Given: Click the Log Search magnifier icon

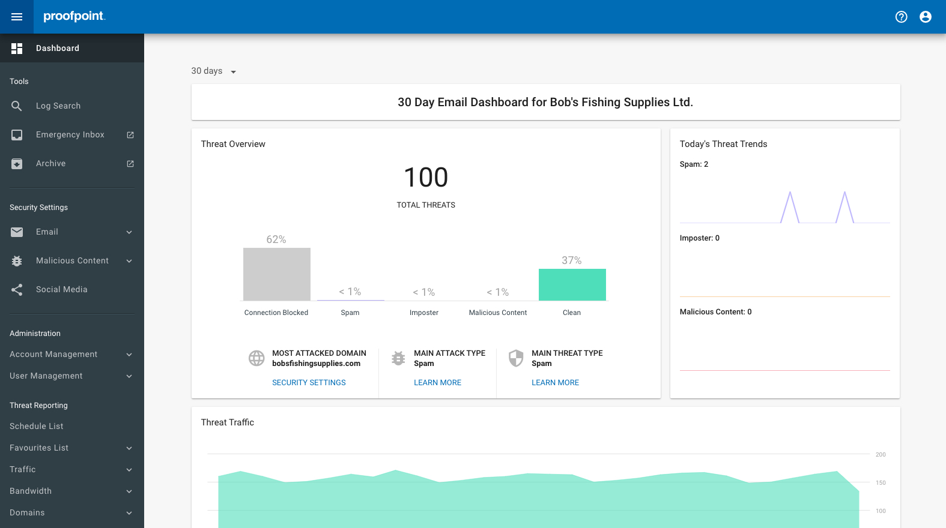Looking at the screenshot, I should pos(17,106).
